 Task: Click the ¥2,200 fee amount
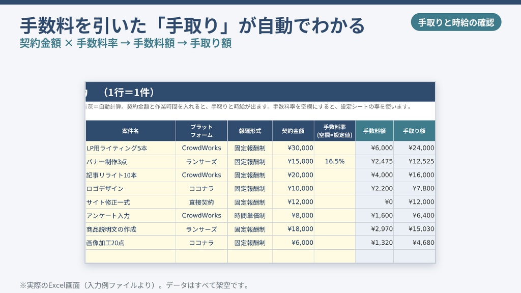(x=374, y=189)
